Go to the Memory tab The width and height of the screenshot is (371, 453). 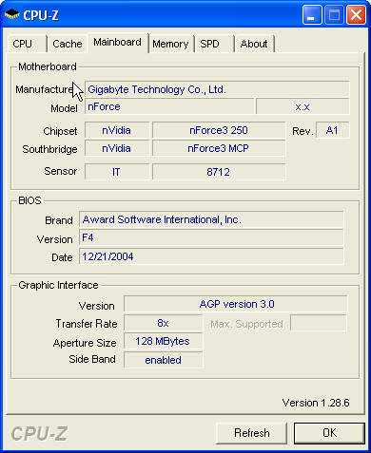pyautogui.click(x=170, y=44)
